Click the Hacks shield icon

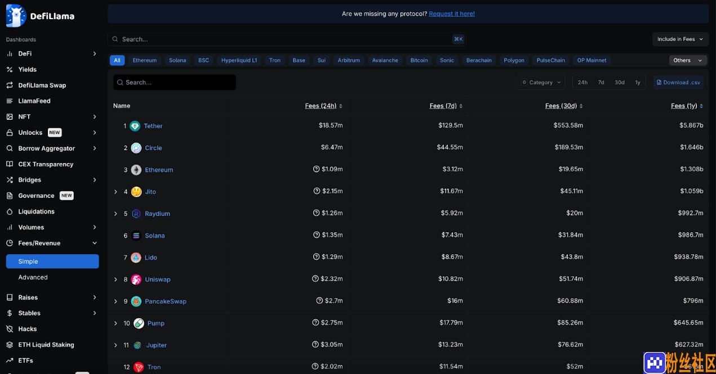[x=10, y=329]
